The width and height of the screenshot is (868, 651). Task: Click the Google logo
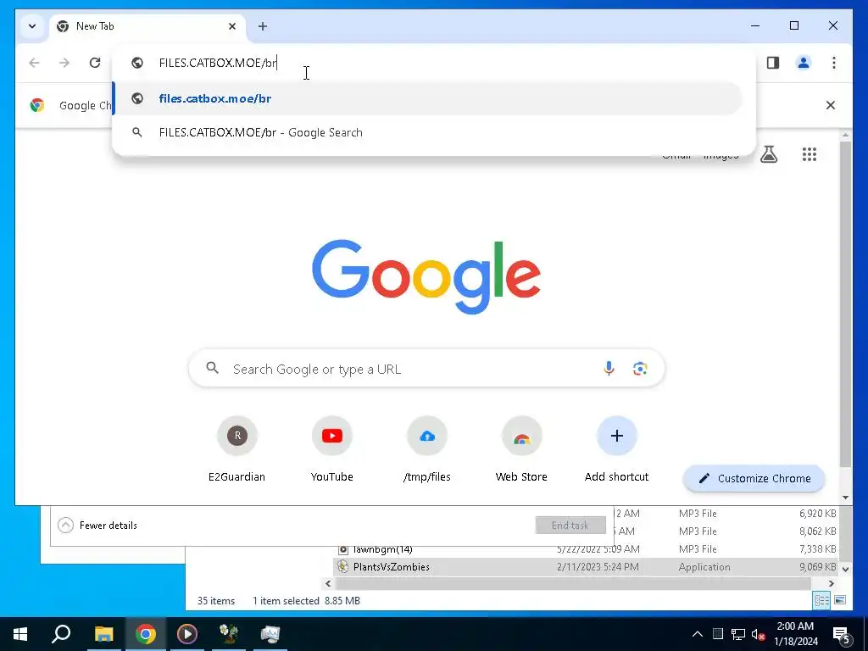tap(426, 277)
